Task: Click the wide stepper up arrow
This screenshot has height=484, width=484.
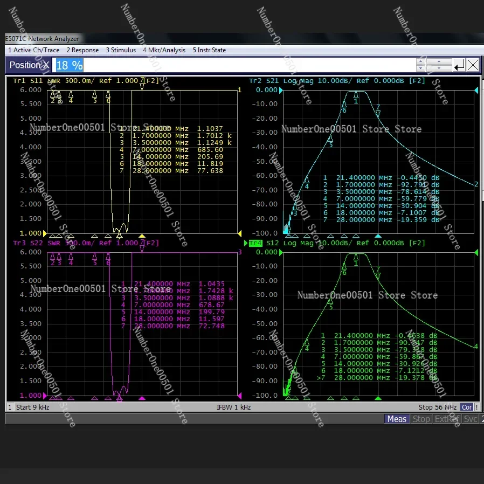Action: point(439,61)
